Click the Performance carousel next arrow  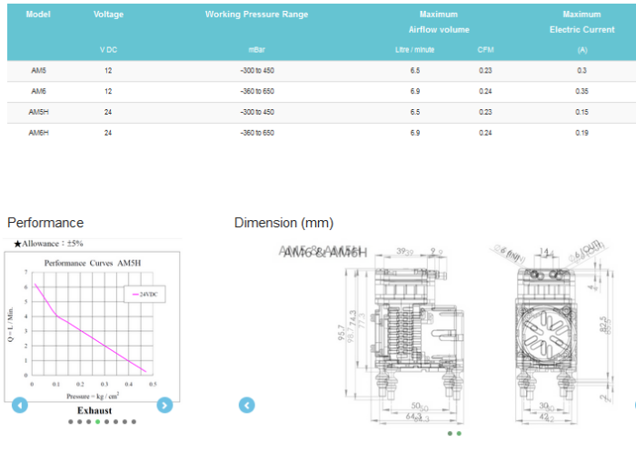point(164,405)
